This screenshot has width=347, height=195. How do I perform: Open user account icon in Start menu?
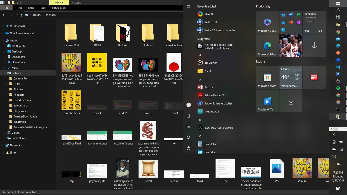point(188,105)
